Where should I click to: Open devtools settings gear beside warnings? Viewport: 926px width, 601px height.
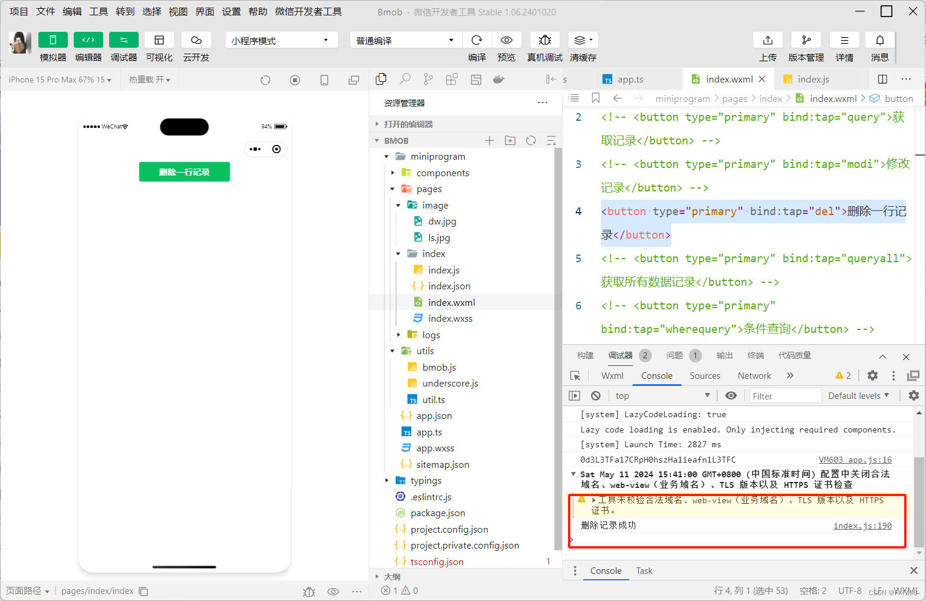872,375
